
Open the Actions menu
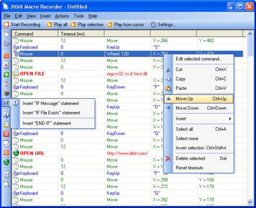click(62, 16)
